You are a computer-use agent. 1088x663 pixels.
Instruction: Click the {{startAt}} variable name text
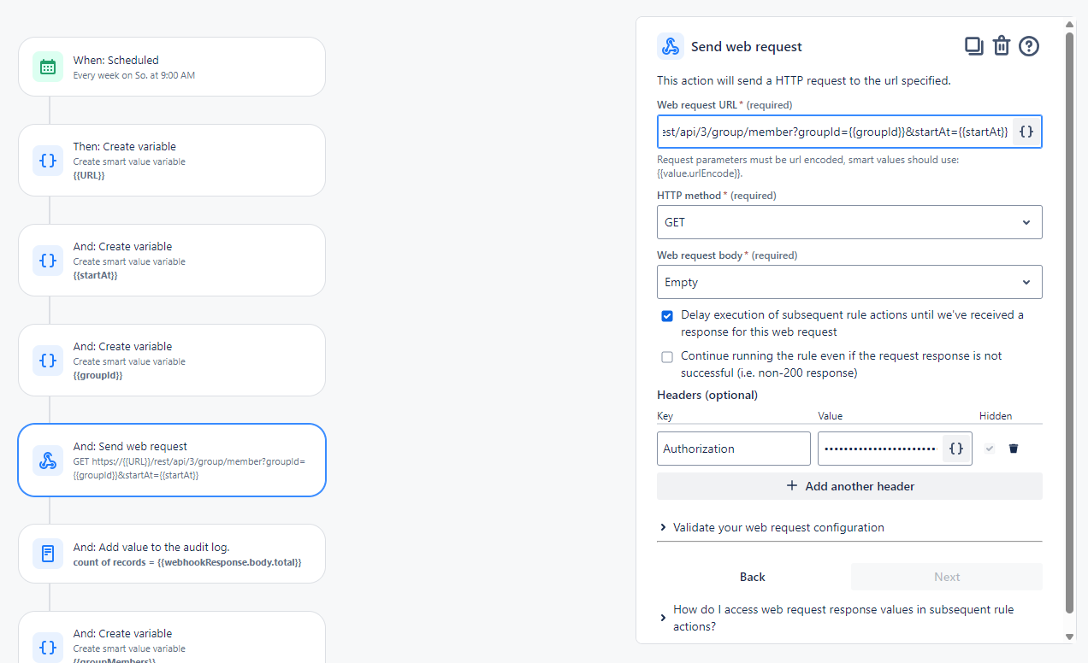pos(96,275)
